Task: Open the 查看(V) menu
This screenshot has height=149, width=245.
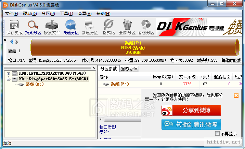Action: click(x=85, y=14)
